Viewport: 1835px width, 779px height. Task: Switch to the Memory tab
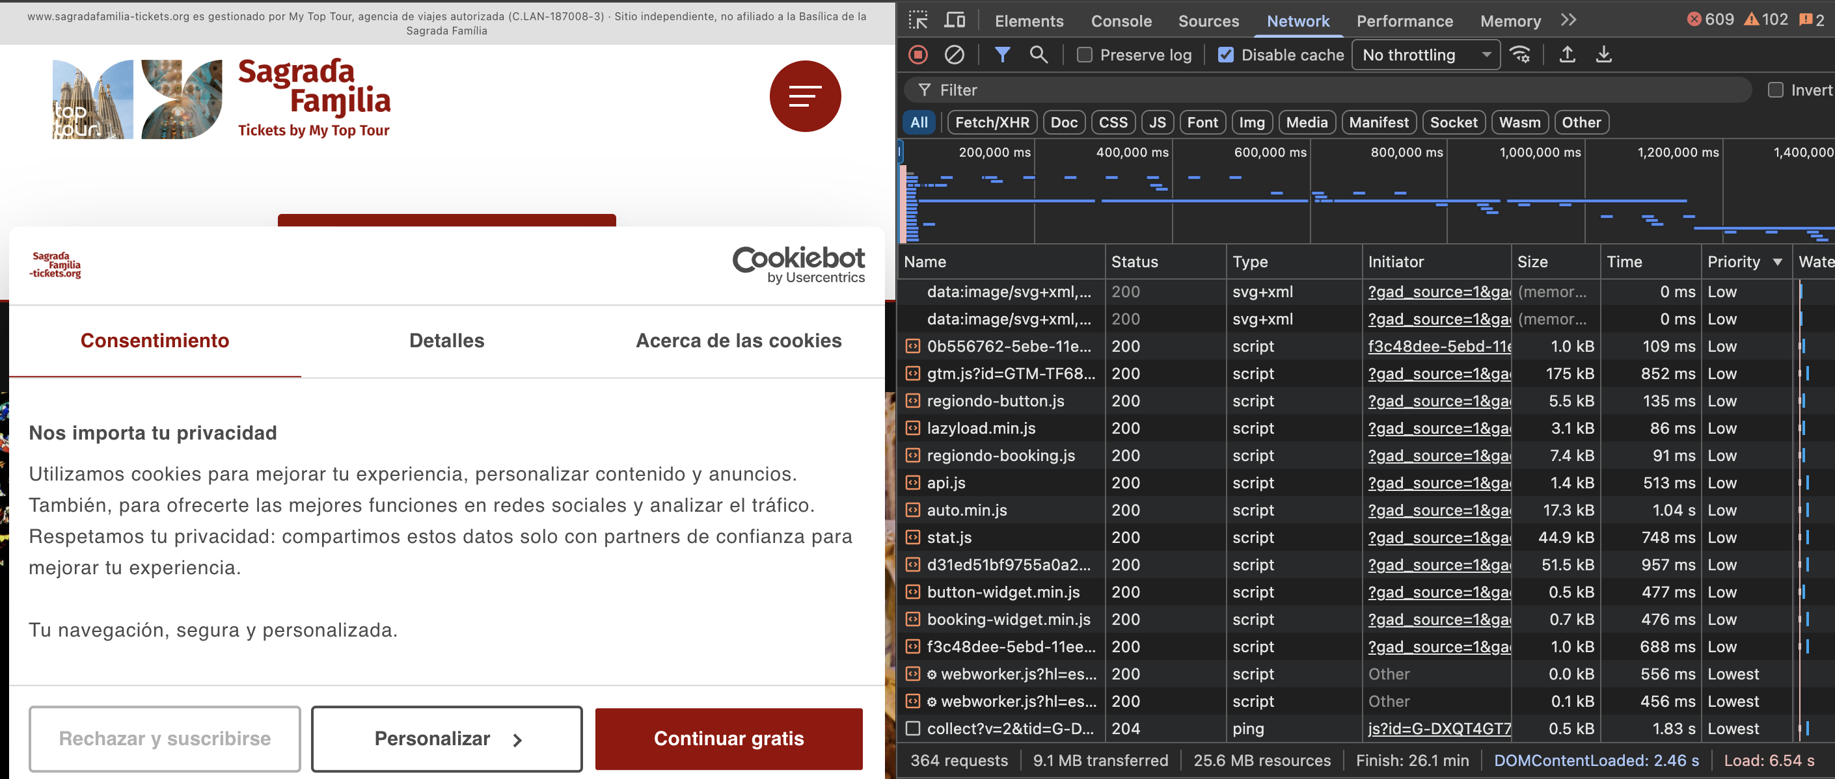click(x=1510, y=21)
